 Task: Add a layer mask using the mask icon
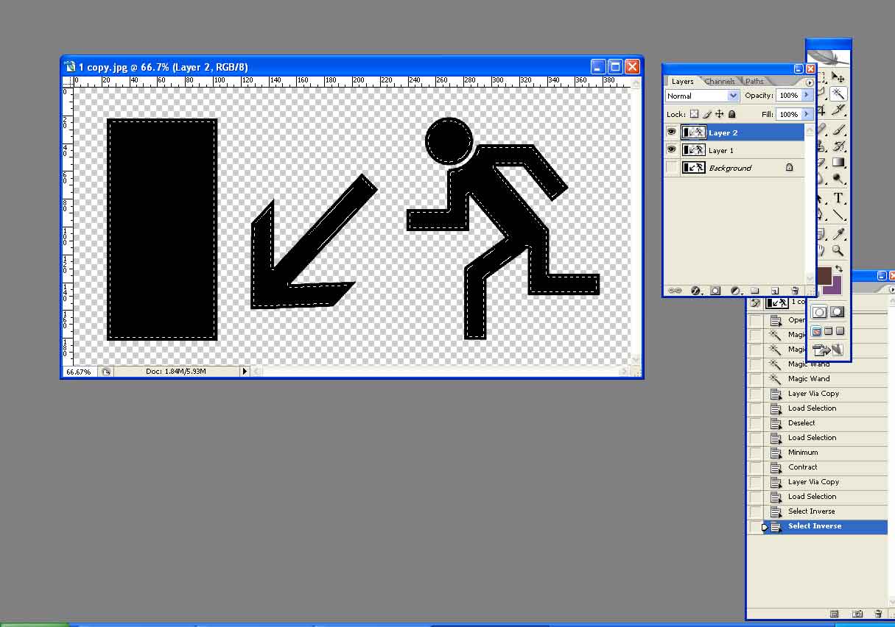click(715, 291)
